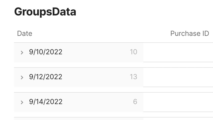The image size is (213, 120).
Task: Click the Date column header
Action: point(24,33)
